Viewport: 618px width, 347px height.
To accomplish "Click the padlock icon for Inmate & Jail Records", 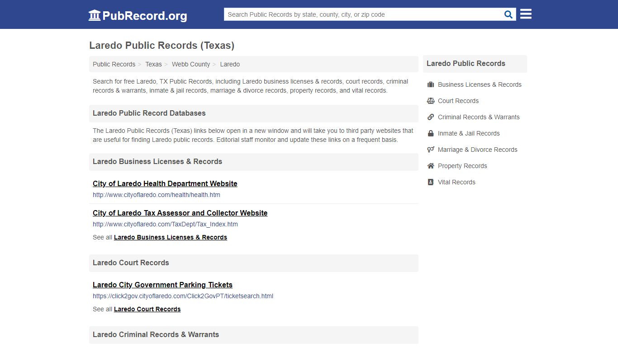I will (431, 133).
